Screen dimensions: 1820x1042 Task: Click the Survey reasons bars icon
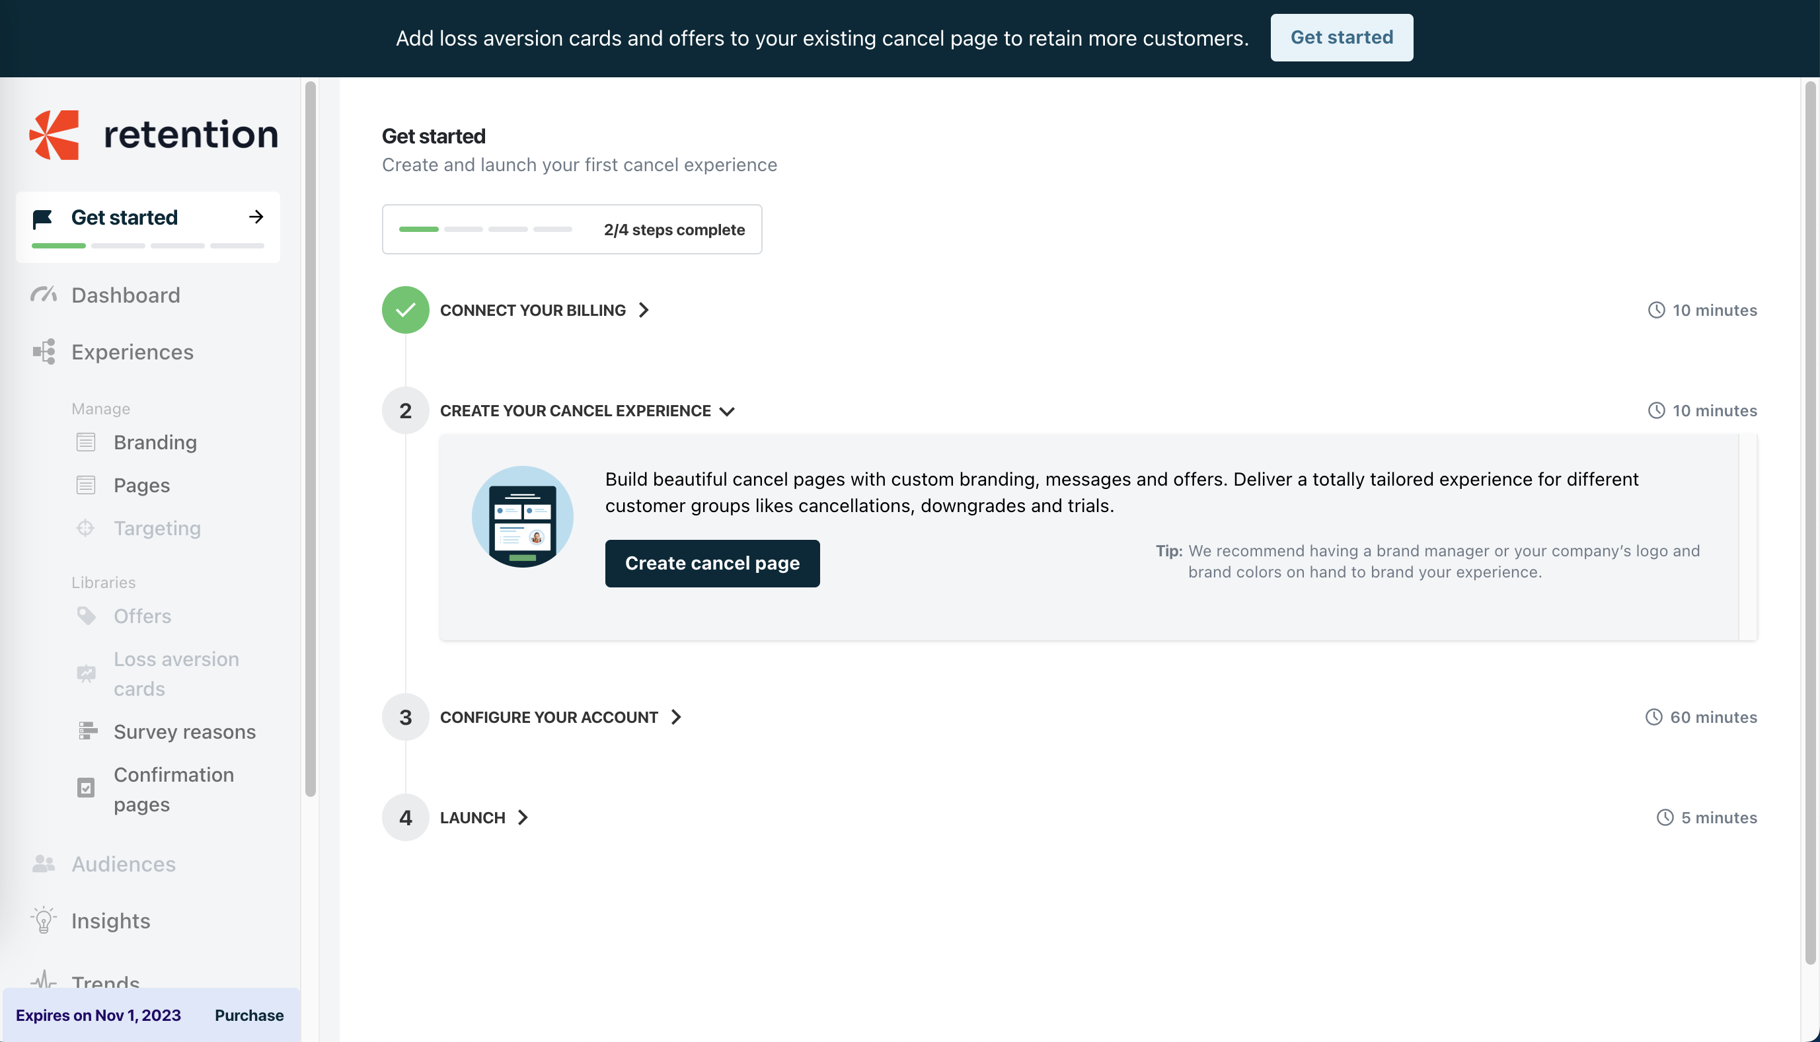[87, 731]
